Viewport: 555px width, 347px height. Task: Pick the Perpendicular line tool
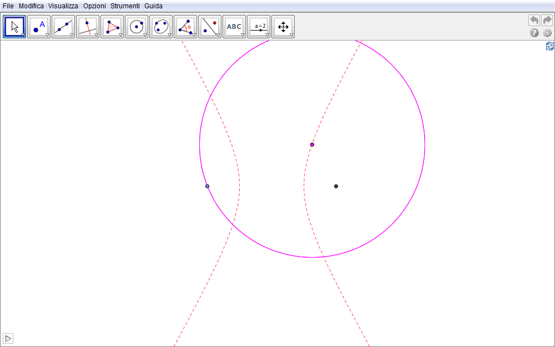point(88,27)
